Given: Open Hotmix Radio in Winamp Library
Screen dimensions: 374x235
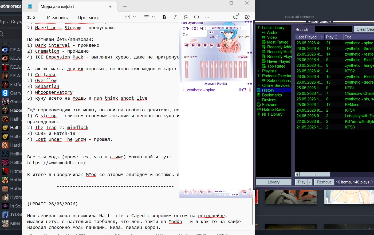Looking at the screenshot, I should (x=274, y=109).
